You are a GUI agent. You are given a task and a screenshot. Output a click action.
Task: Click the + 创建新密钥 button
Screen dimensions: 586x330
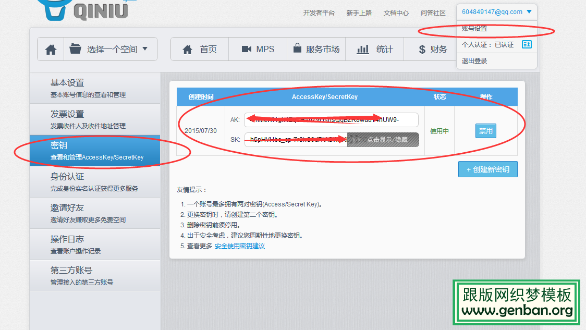tap(487, 169)
